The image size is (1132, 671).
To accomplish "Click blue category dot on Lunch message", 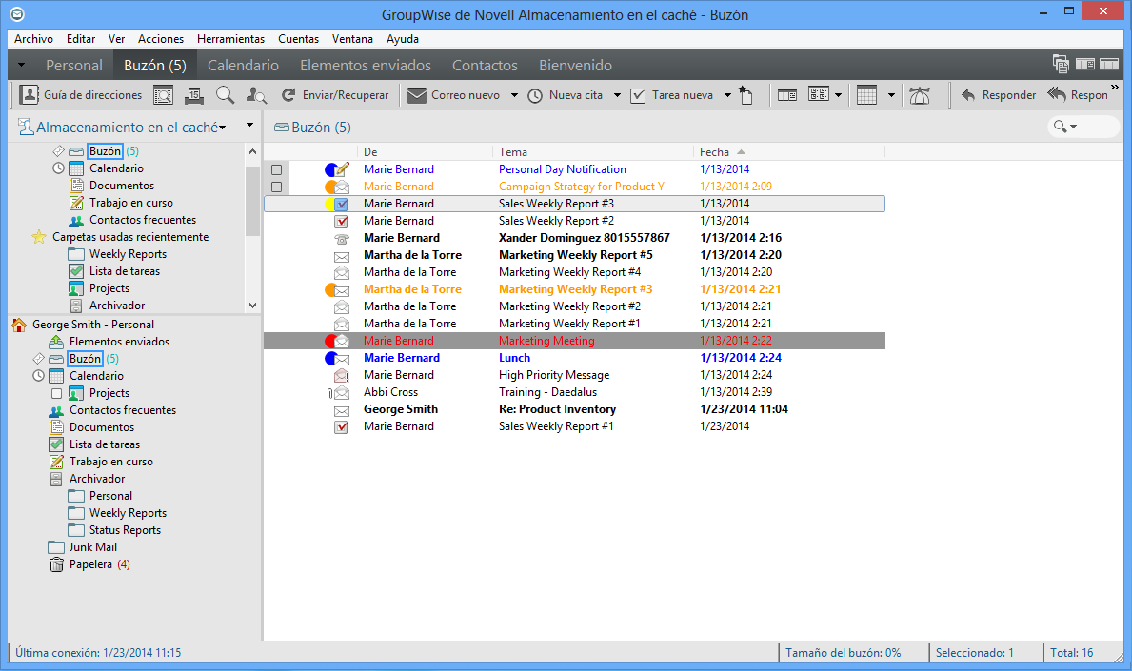I will click(x=330, y=359).
